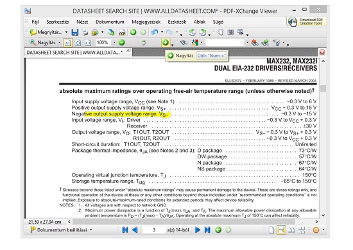Image resolution: width=353 pixels, height=250 pixels.
Task: Click the blue undo arrow
Action: pyautogui.click(x=155, y=33)
